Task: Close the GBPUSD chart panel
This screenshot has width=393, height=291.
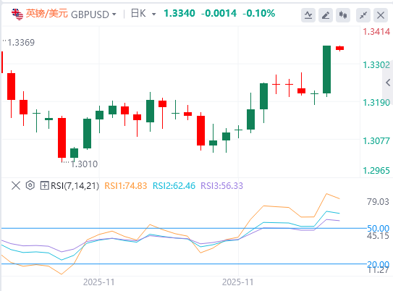Action: point(381,15)
